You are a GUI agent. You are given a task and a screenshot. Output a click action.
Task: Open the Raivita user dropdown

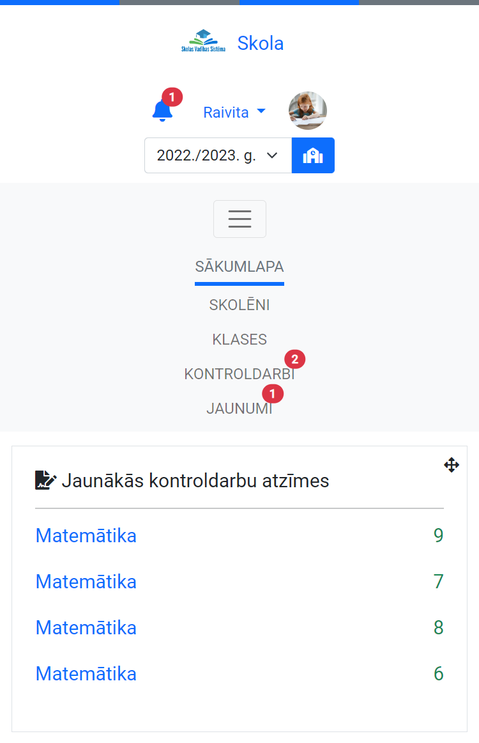[x=234, y=113]
